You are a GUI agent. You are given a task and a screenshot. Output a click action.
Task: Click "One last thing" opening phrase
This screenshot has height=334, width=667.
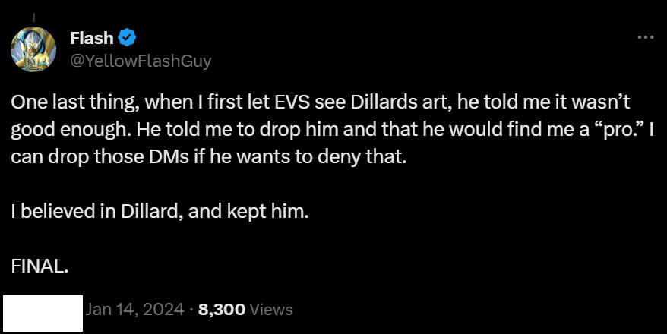(74, 102)
